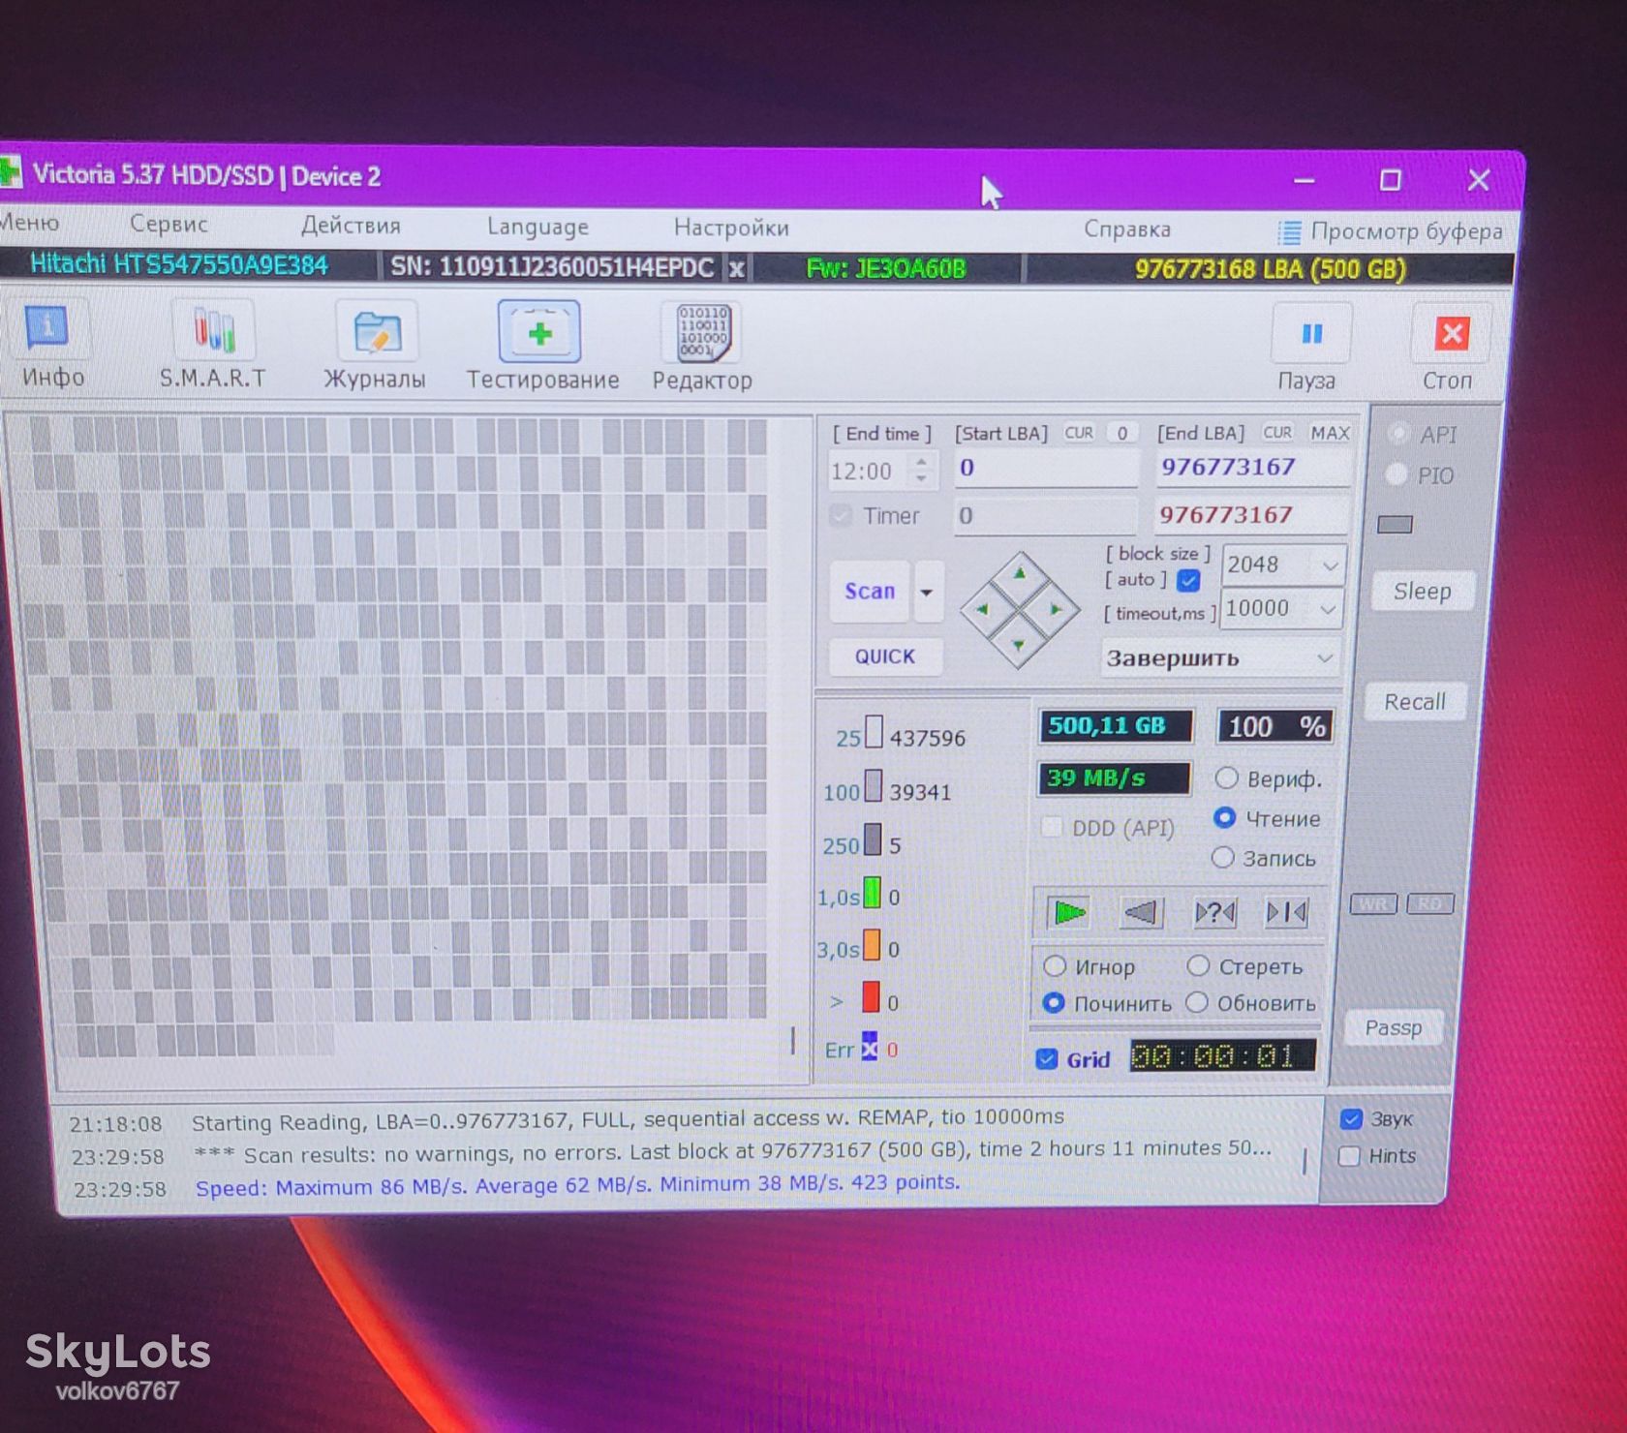This screenshot has height=1433, width=1627.
Task: Open Просмотр буфера buffer view
Action: [x=1391, y=231]
